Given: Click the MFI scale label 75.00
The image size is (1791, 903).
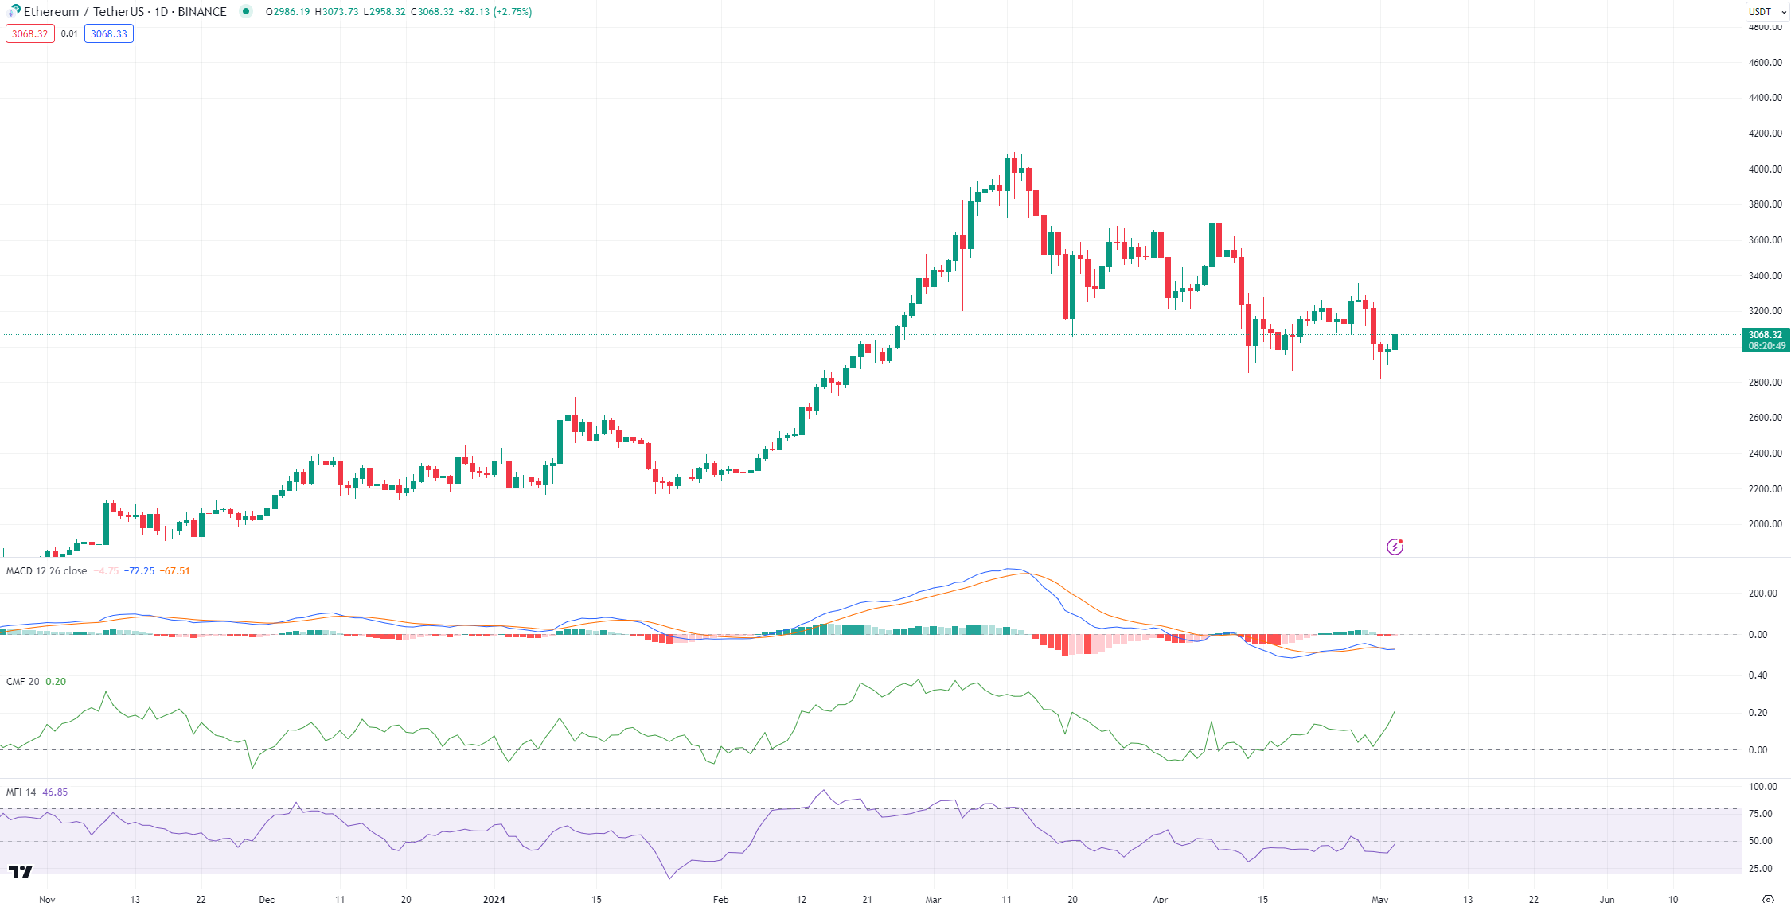Looking at the screenshot, I should click(x=1760, y=813).
